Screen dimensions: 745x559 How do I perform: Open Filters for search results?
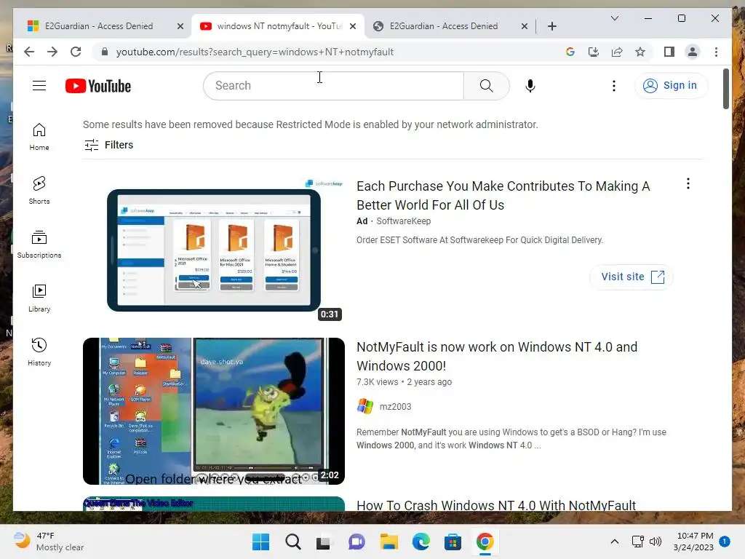[x=109, y=145]
